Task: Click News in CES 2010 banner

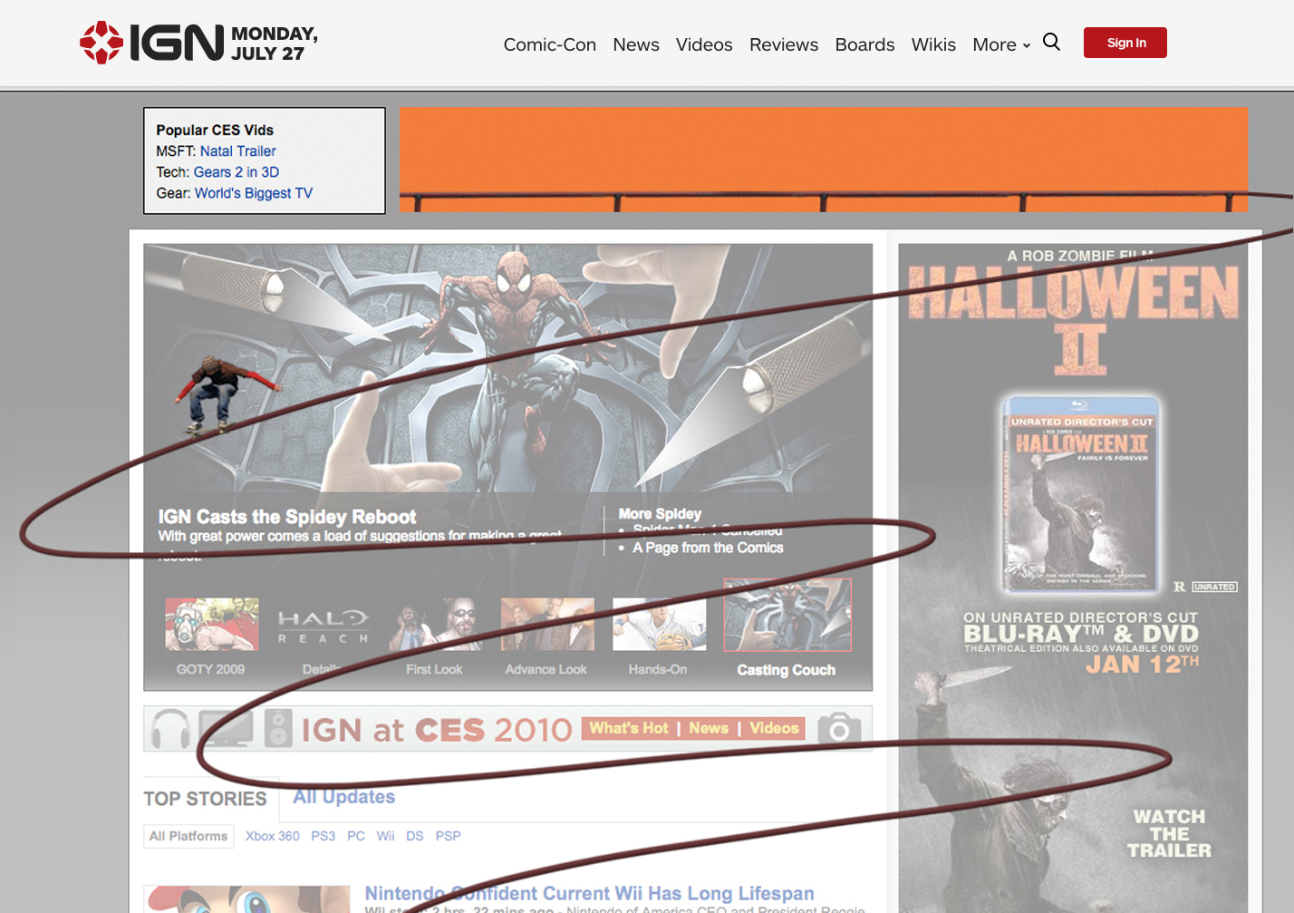Action: 709,728
